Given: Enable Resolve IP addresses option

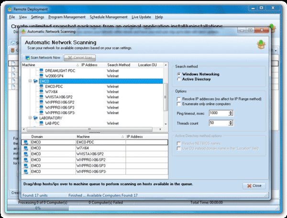Looking at the screenshot, I should click(x=178, y=98).
